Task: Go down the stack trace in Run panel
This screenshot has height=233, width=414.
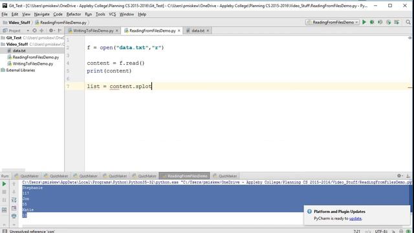Action: pyautogui.click(x=14, y=192)
